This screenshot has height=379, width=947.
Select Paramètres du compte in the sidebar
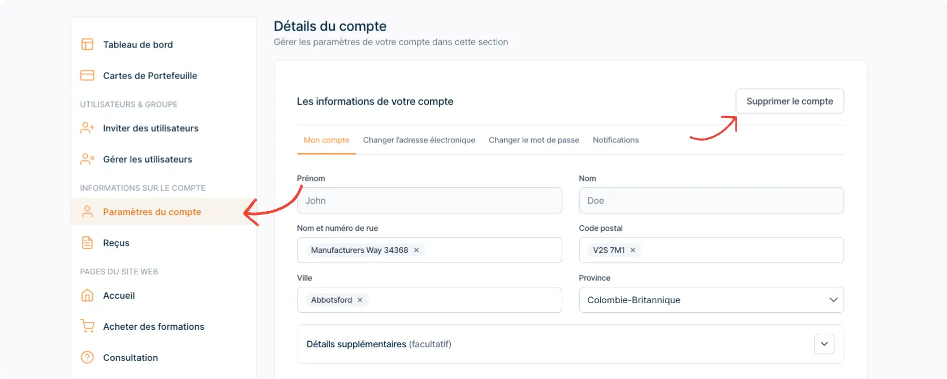tap(163, 212)
